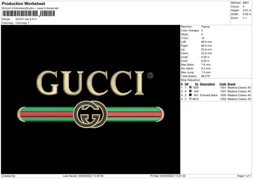Click the Printed timestamp 02/04/2022 13:07:02

click(173, 176)
